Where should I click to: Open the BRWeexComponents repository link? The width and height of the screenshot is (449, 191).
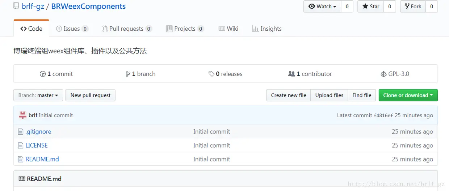pyautogui.click(x=88, y=6)
